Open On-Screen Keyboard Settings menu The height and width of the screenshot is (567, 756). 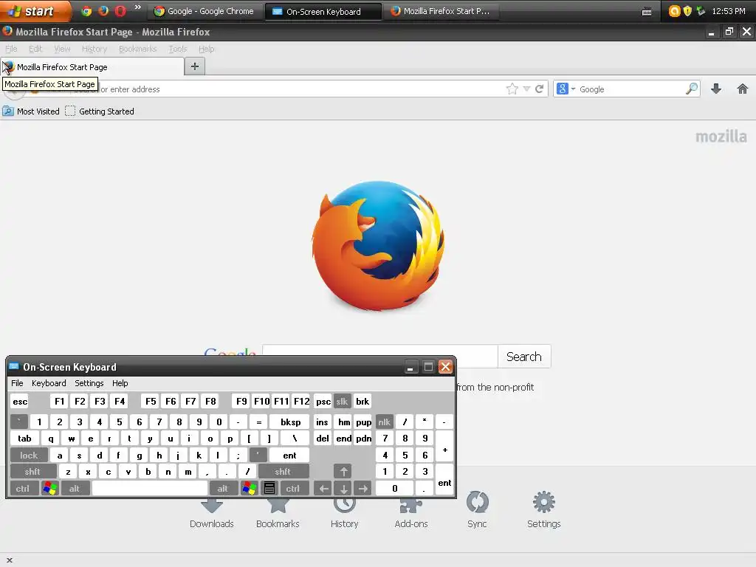(x=89, y=383)
